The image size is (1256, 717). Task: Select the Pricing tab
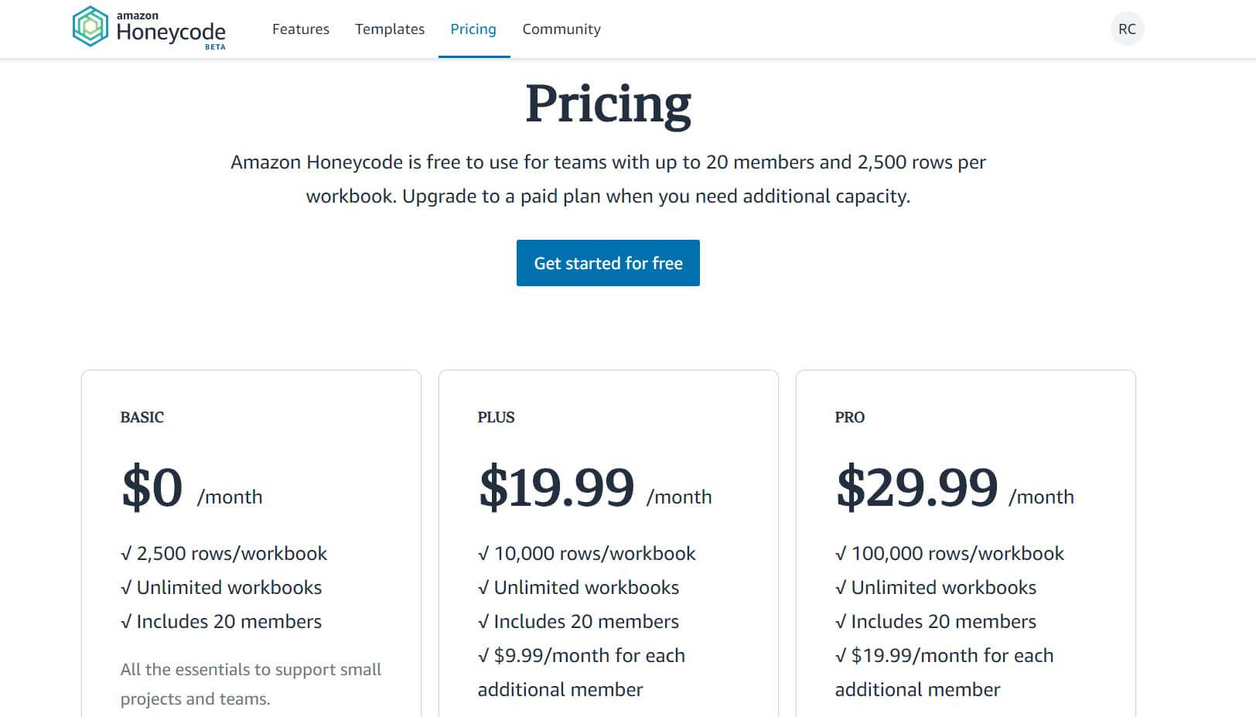[x=473, y=29]
